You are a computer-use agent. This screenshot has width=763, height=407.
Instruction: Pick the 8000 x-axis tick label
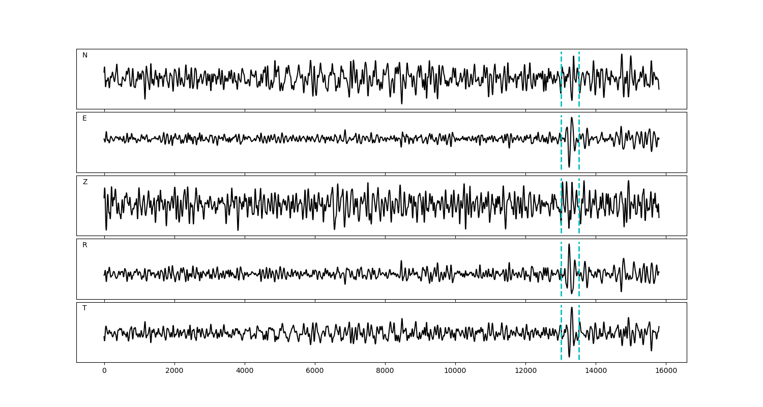pyautogui.click(x=385, y=371)
